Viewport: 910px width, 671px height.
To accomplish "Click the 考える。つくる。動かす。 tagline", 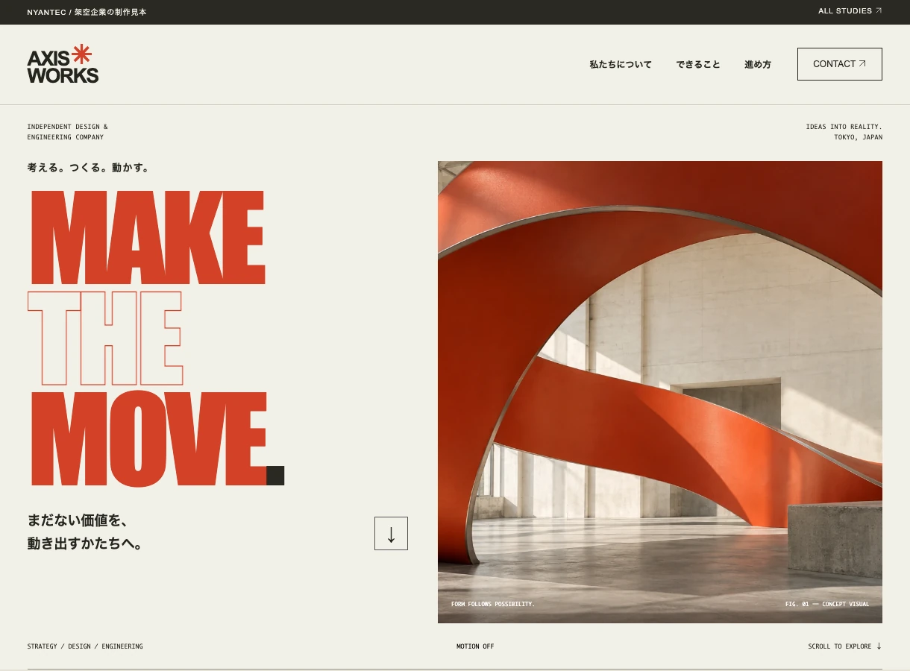I will 89,168.
